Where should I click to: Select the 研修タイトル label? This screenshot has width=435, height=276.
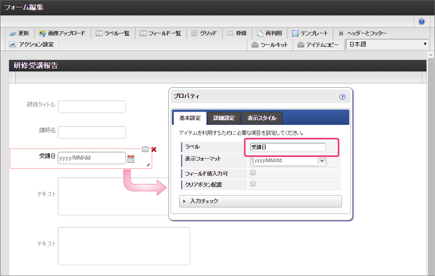point(41,104)
